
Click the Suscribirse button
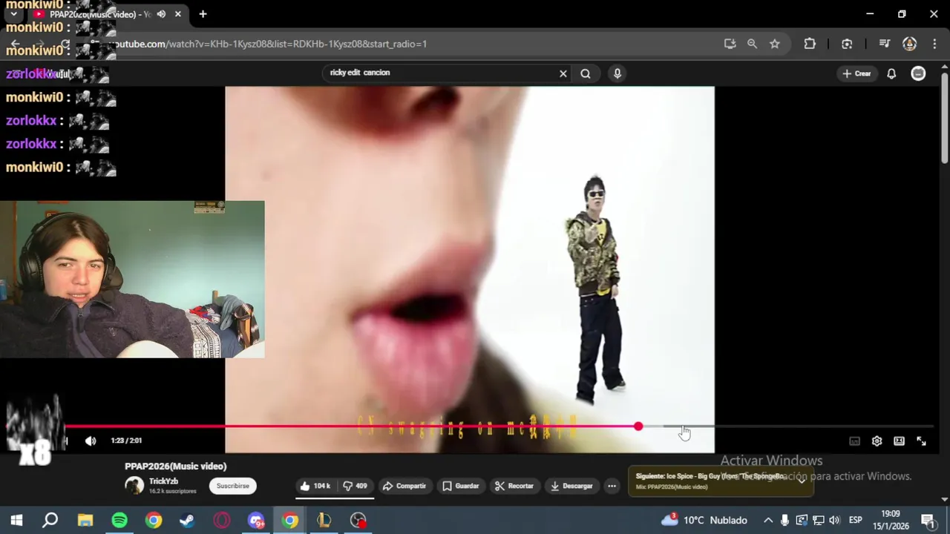point(233,486)
